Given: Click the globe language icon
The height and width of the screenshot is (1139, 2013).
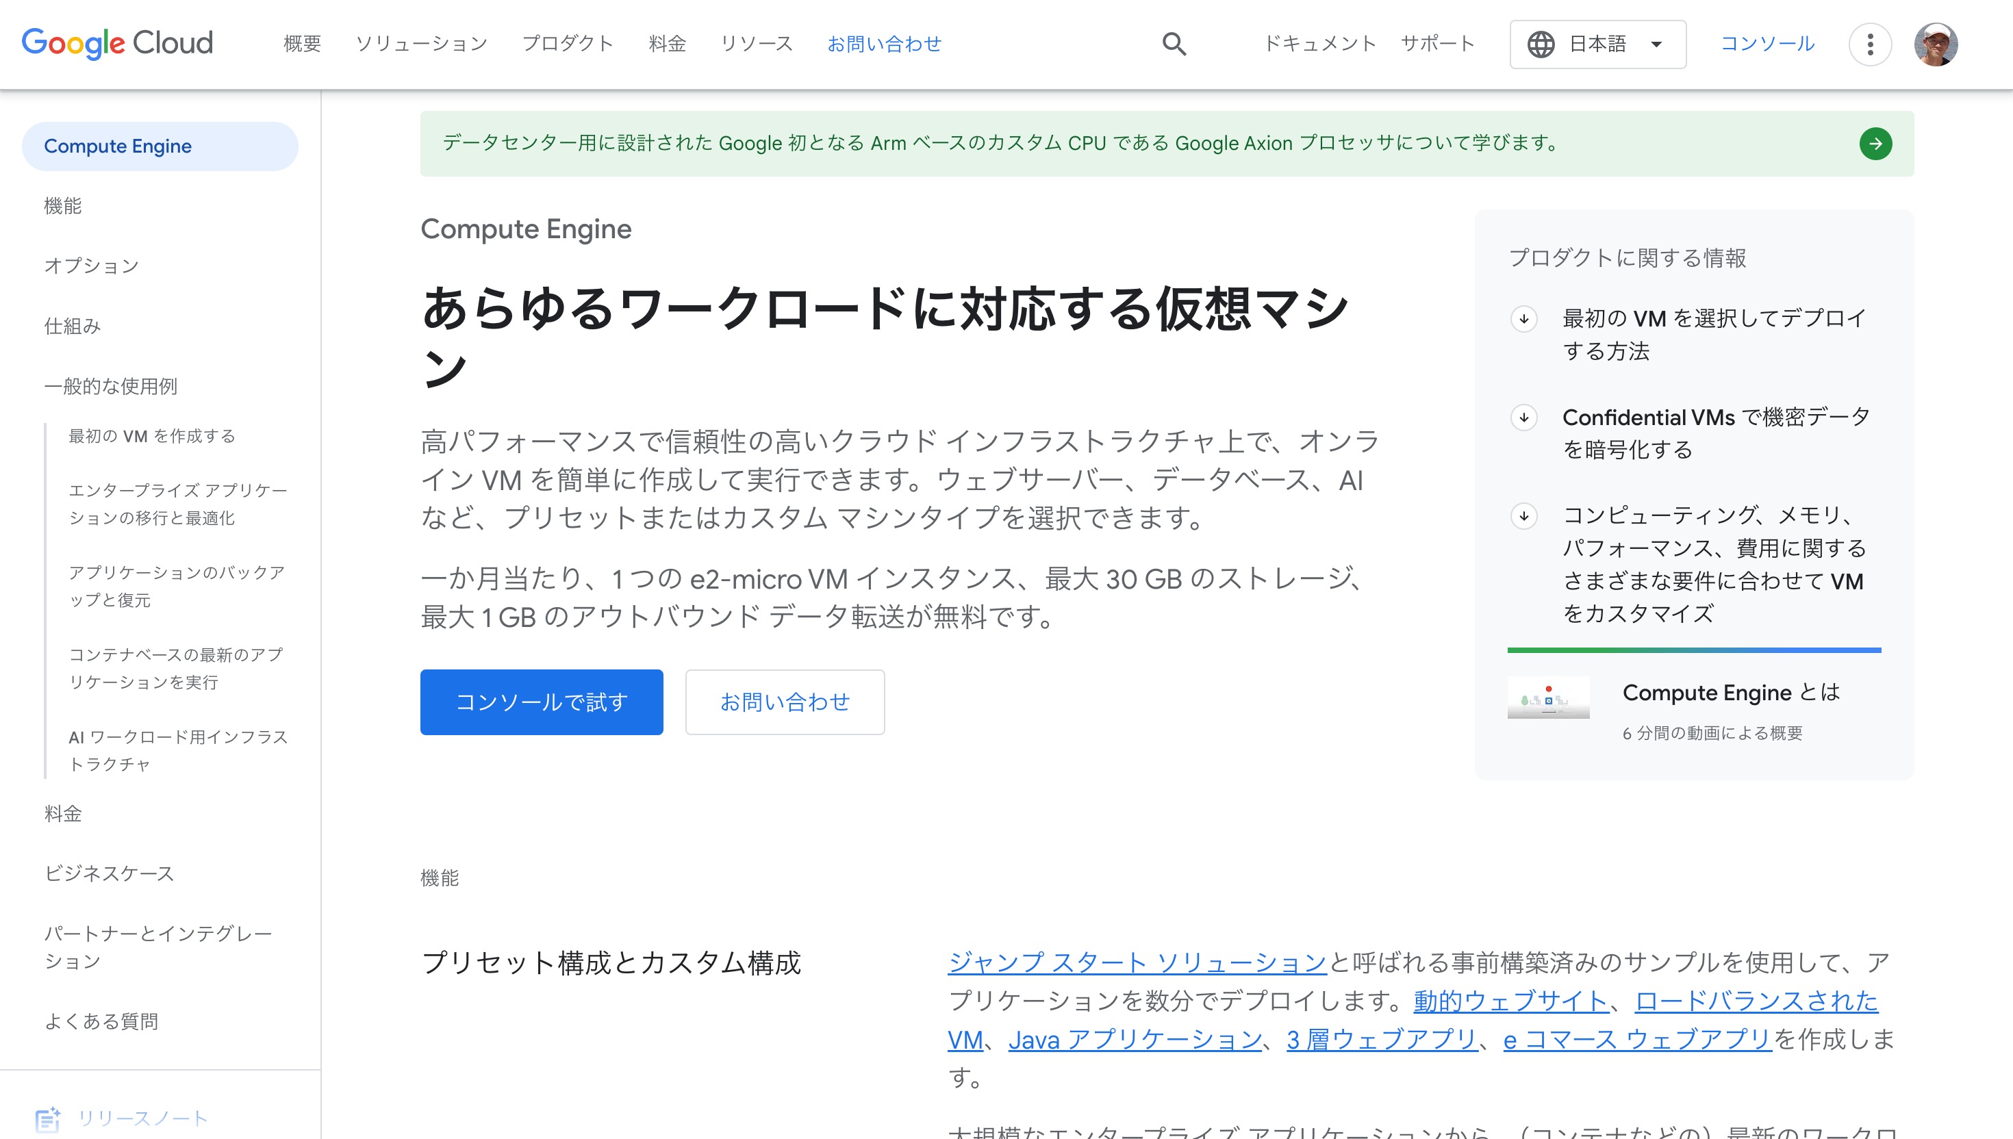Looking at the screenshot, I should (x=1541, y=44).
